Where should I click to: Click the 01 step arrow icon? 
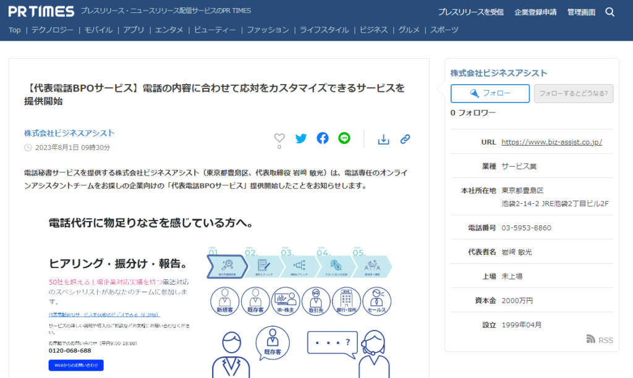227,266
